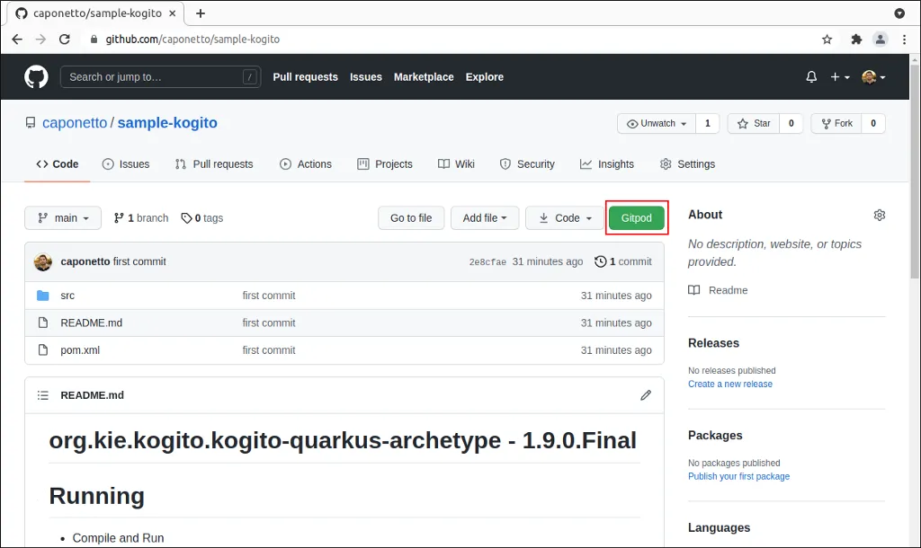Switch to the Code tab
Screen dimensions: 921x548
pos(57,164)
